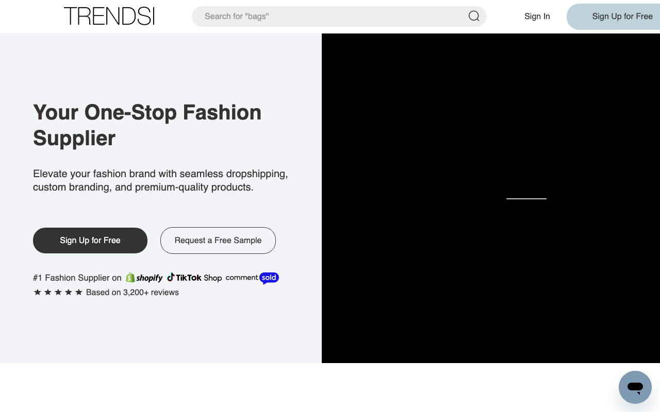
Task: Open the chat support bubble
Action: point(635,387)
